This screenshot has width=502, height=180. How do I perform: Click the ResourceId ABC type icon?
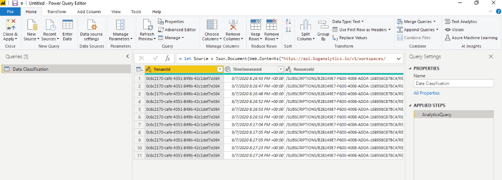tap(288, 69)
